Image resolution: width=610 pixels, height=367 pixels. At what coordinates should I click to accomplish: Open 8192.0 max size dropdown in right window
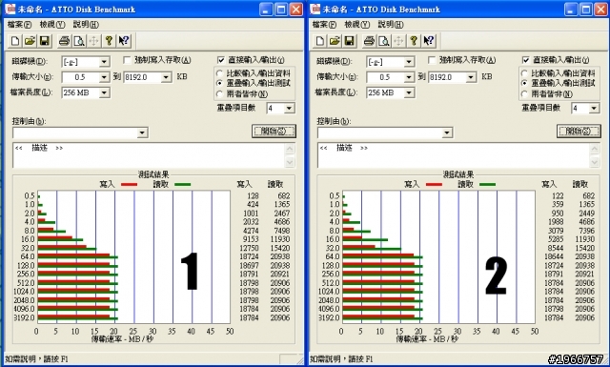tap(471, 77)
